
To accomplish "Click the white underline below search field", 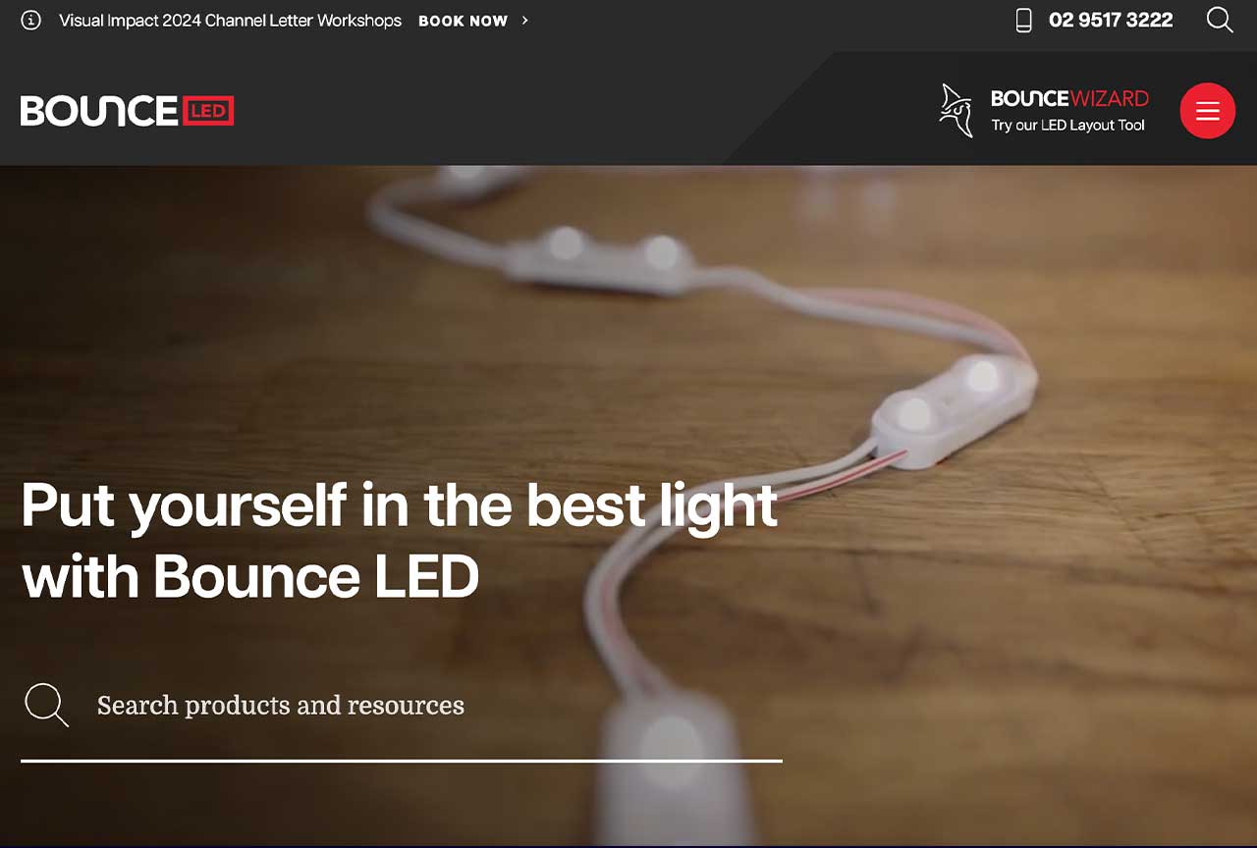I will click(402, 761).
